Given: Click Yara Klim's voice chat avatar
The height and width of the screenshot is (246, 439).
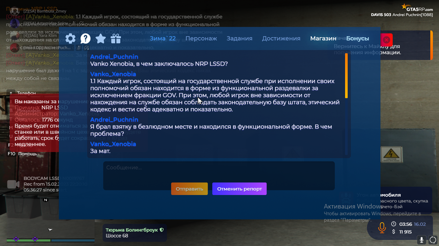Looking at the screenshot, I should point(14,35).
